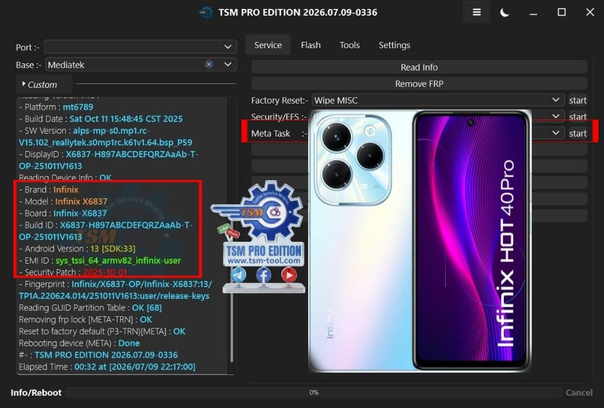
Task: Maximize the TSM PRO window
Action: 561,12
